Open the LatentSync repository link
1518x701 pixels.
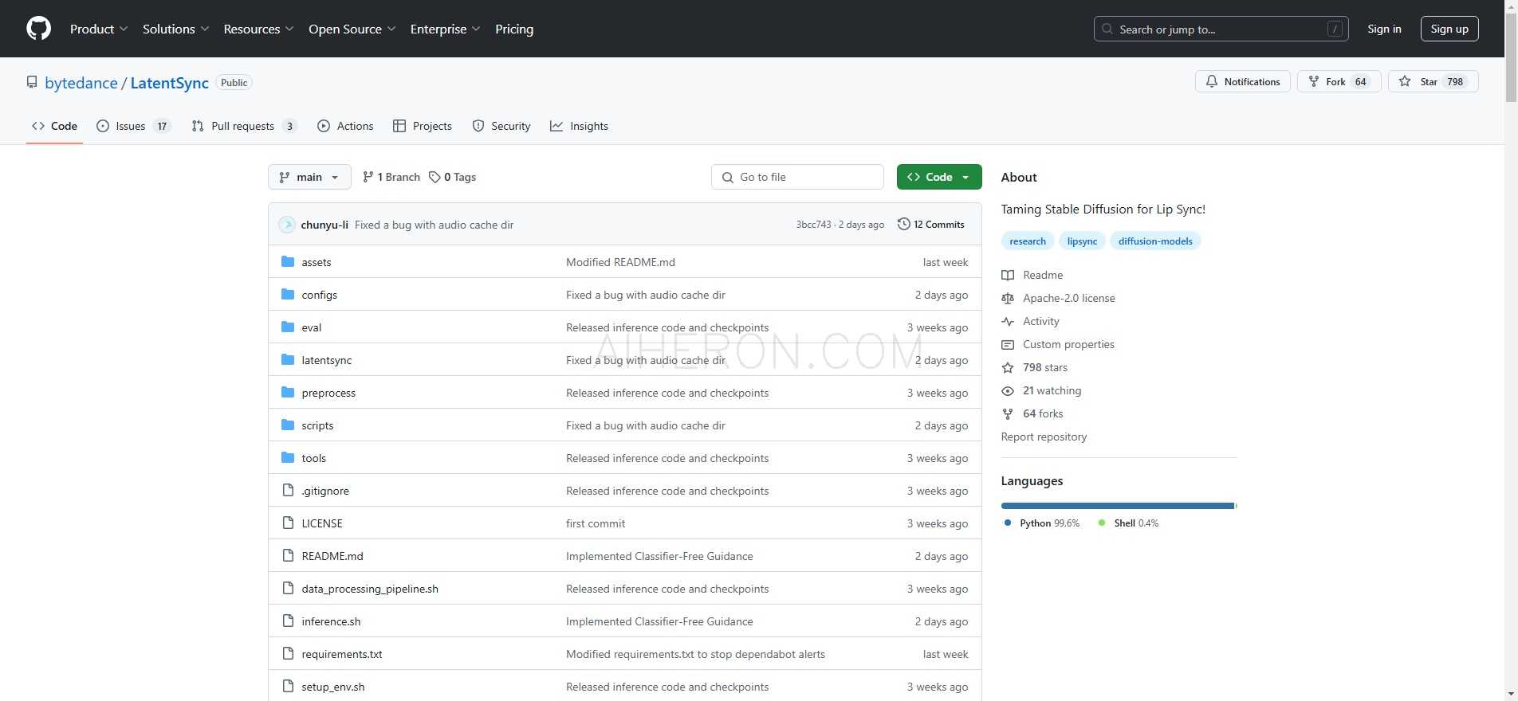point(169,83)
